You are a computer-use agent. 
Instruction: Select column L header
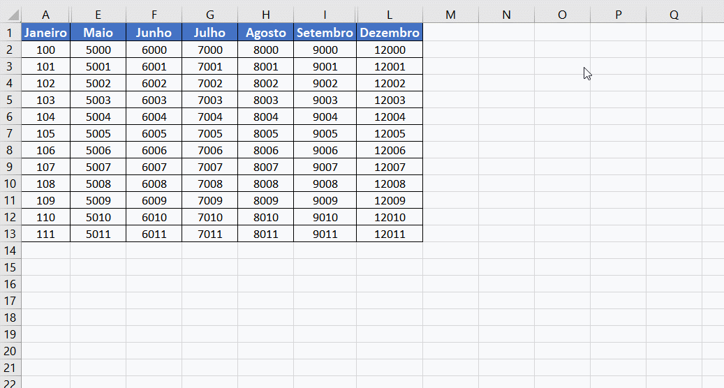coord(389,15)
